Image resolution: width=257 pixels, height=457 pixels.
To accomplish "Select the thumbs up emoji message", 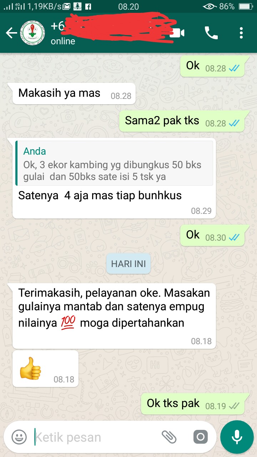I will point(45,368).
